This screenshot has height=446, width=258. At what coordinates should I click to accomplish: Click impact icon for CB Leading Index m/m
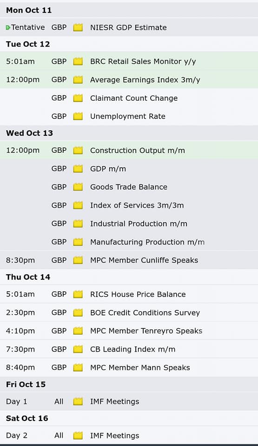click(x=78, y=349)
